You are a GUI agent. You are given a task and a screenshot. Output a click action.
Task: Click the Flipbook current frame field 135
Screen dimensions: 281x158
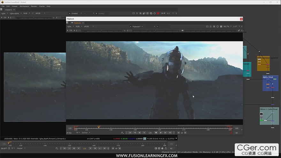[150, 133]
